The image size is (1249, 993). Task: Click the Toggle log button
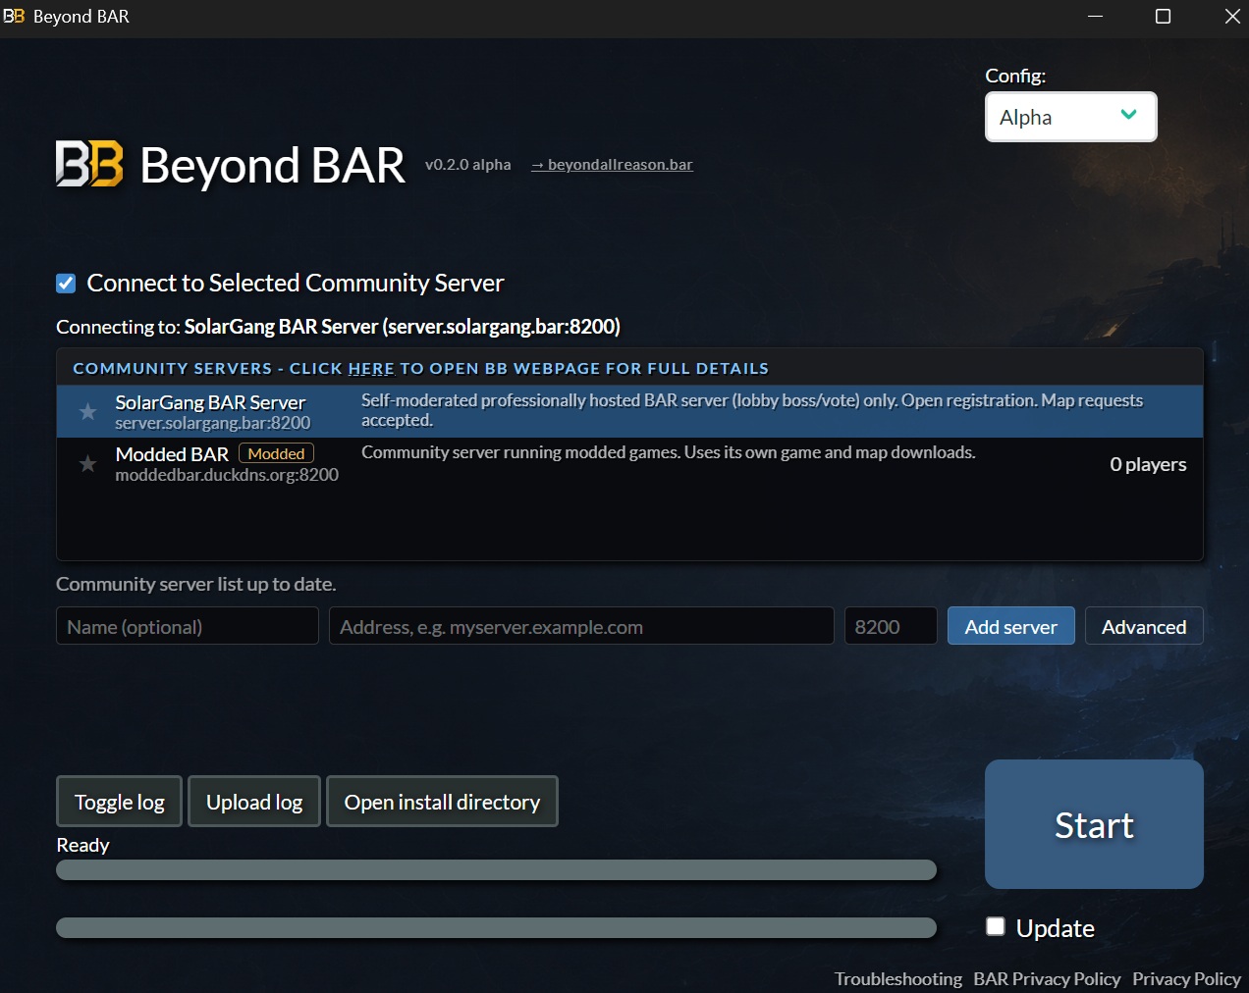coord(120,802)
